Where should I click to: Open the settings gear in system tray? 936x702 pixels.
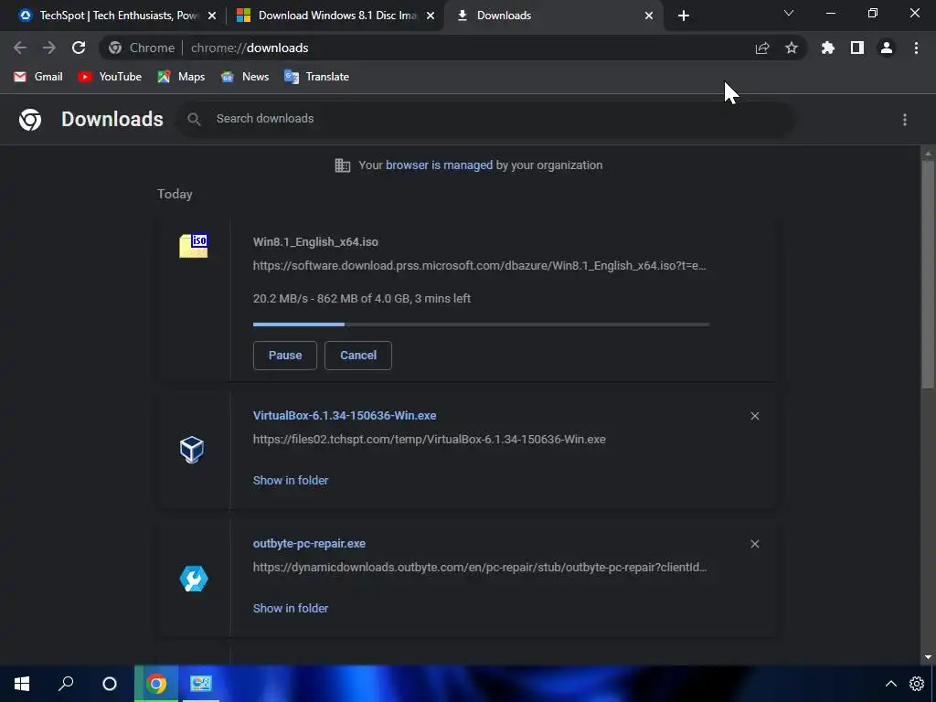[917, 684]
